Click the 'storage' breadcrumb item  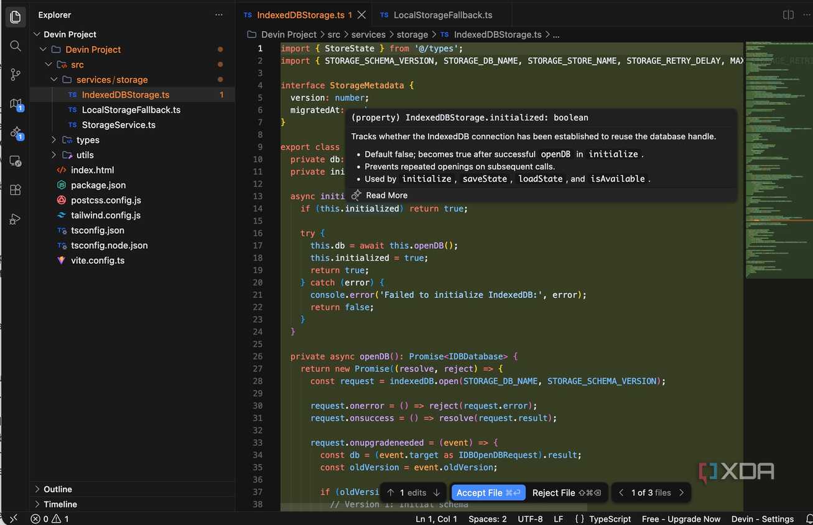tap(412, 35)
